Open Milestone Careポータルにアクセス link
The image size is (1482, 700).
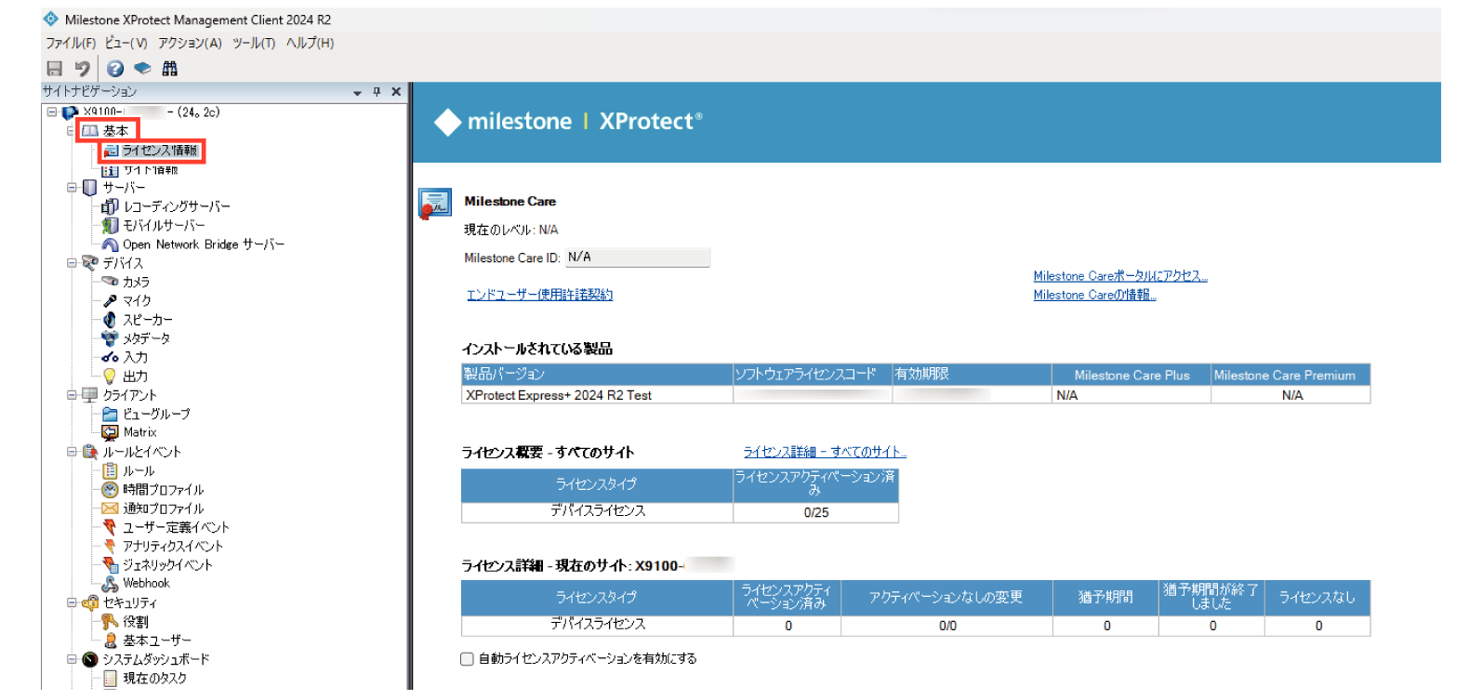[x=1120, y=276]
